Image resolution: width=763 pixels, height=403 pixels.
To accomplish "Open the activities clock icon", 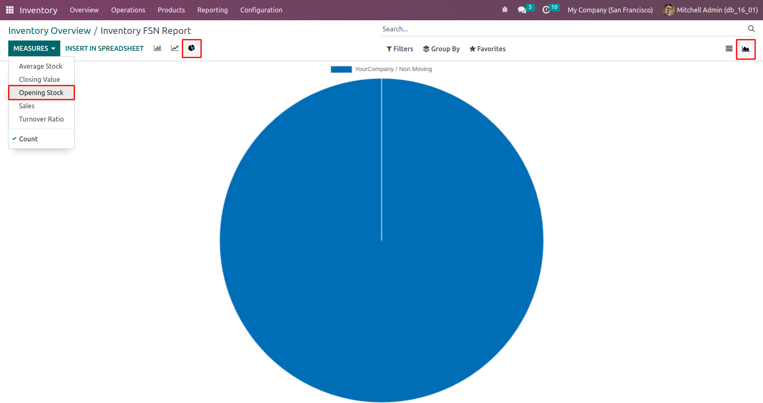I will click(x=546, y=10).
